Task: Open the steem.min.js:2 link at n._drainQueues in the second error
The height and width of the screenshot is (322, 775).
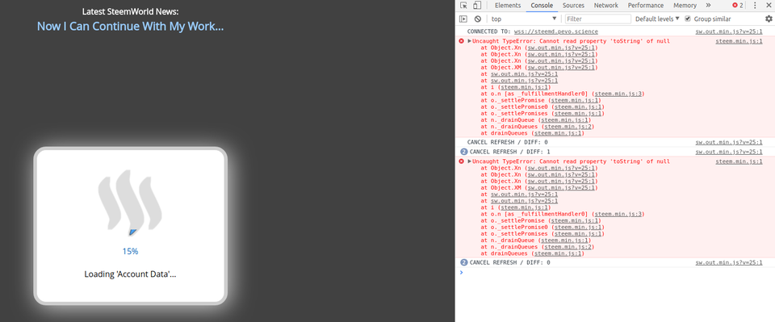Action: [568, 247]
